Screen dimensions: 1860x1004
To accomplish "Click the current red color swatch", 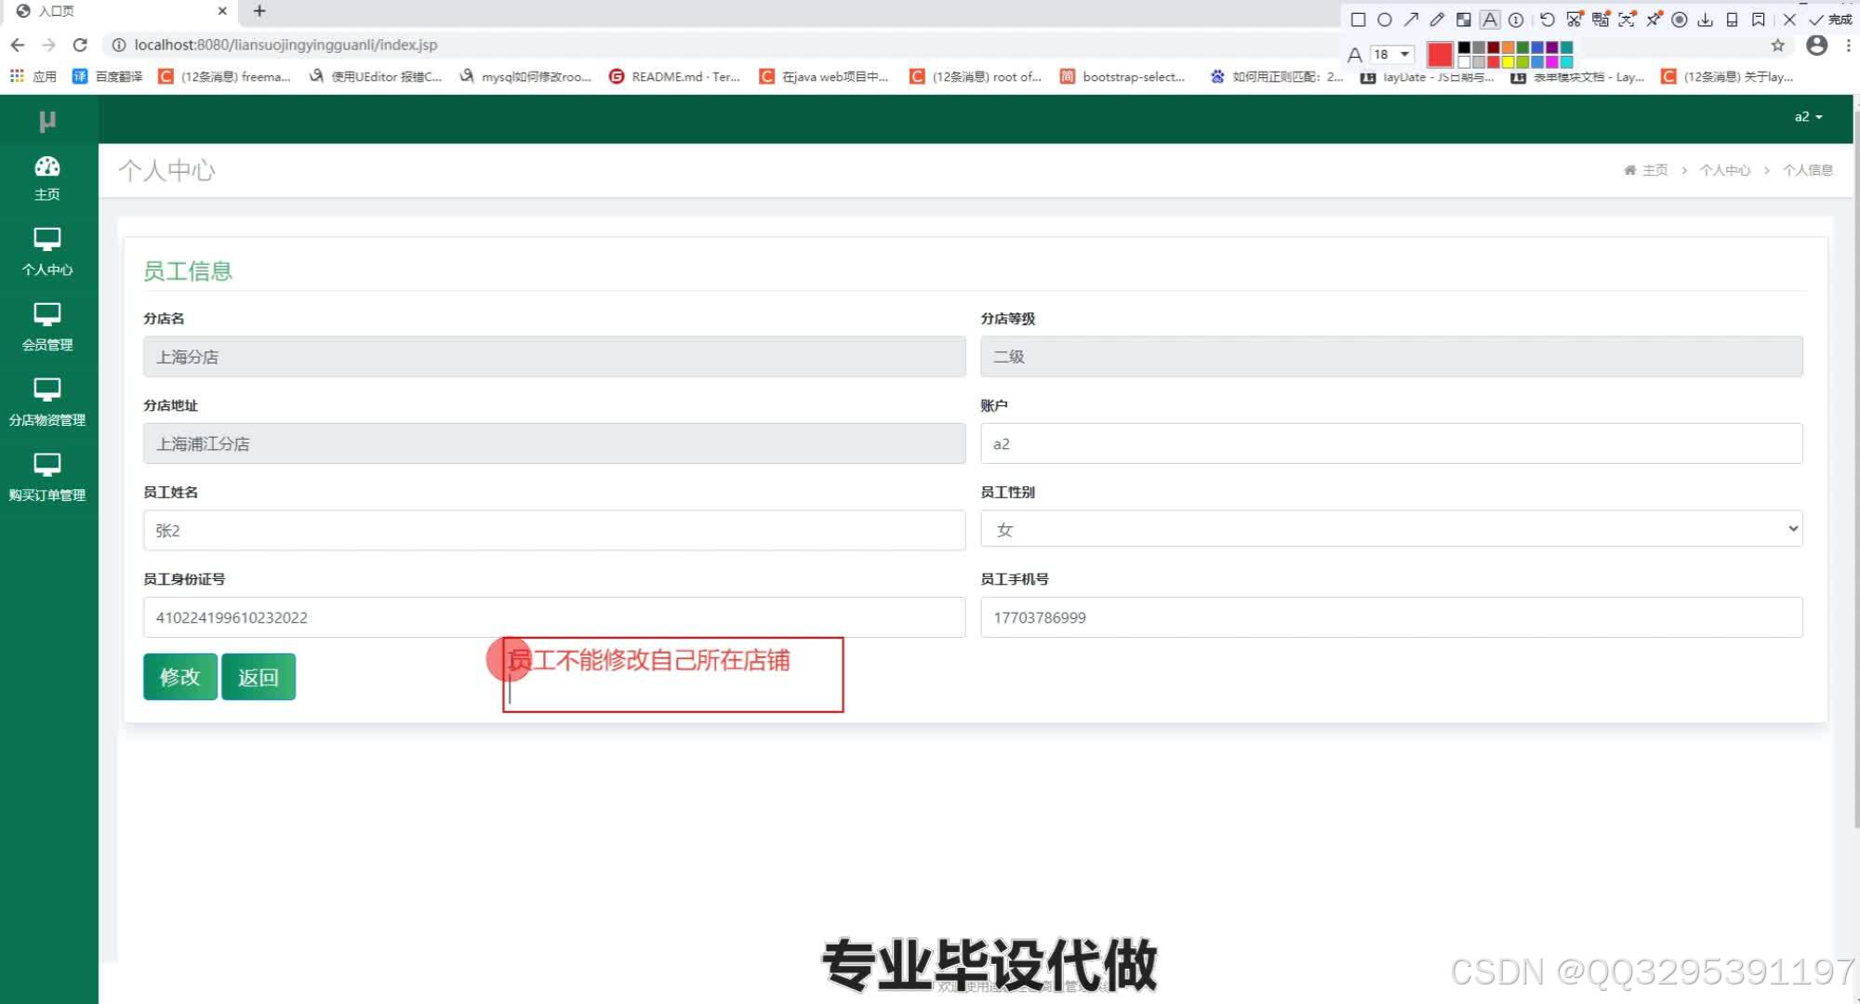I will (1440, 55).
